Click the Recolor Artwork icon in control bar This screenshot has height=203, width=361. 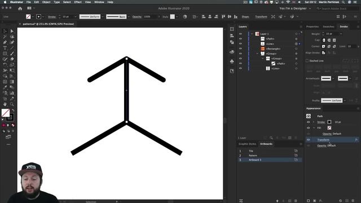[185, 16]
